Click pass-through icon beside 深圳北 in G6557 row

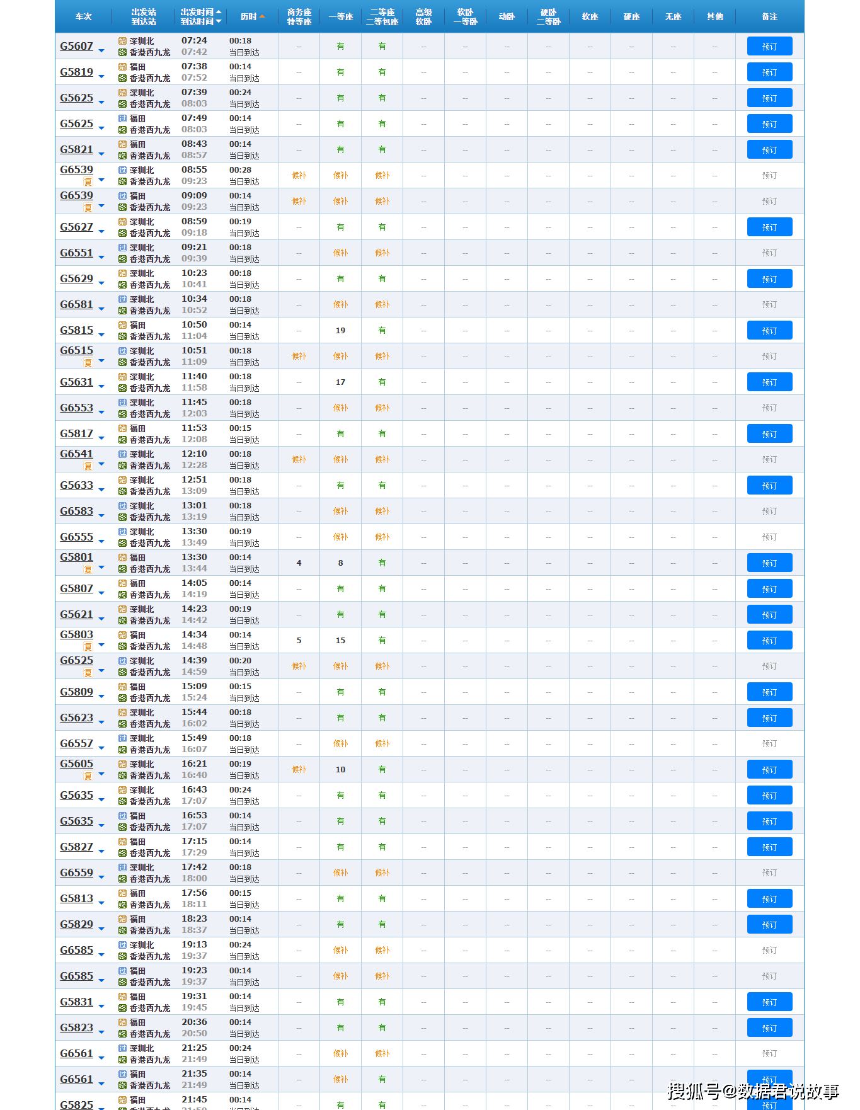(x=123, y=738)
